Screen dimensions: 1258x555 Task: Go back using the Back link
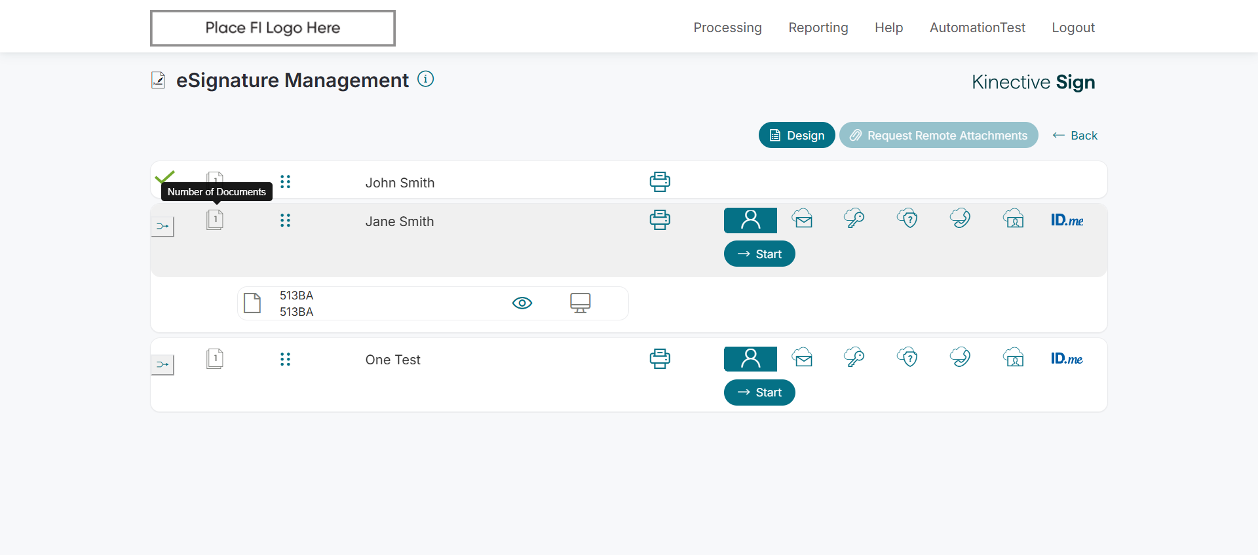pos(1075,136)
